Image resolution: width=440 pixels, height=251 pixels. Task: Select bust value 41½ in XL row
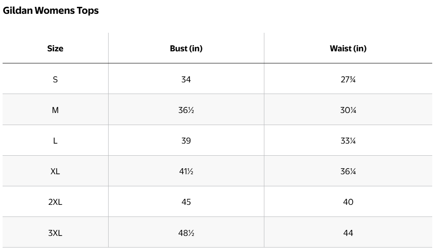[186, 172]
